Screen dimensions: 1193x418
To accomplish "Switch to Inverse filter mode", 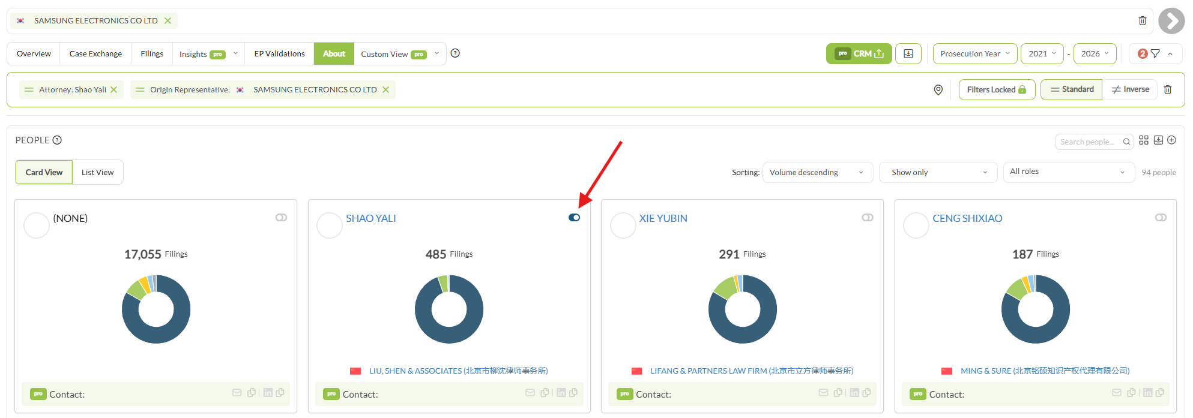I will click(1130, 89).
